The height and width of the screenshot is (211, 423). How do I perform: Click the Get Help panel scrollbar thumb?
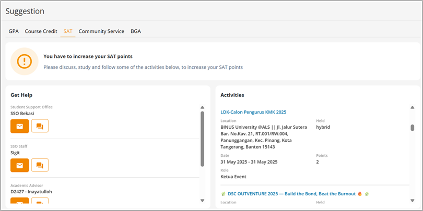click(202, 138)
